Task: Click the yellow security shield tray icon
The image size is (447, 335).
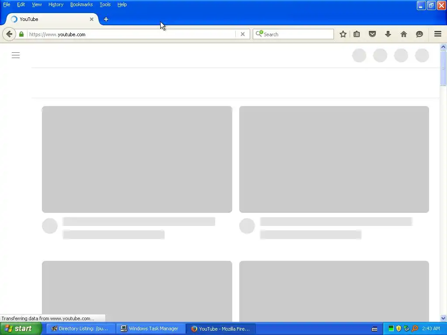Action: [399, 329]
